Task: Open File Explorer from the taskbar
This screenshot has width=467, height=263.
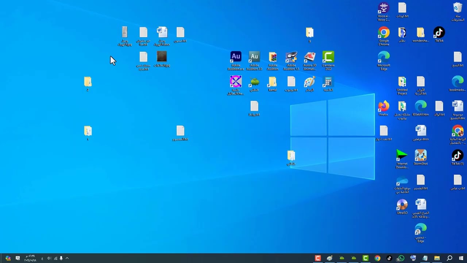Action: pyautogui.click(x=437, y=258)
